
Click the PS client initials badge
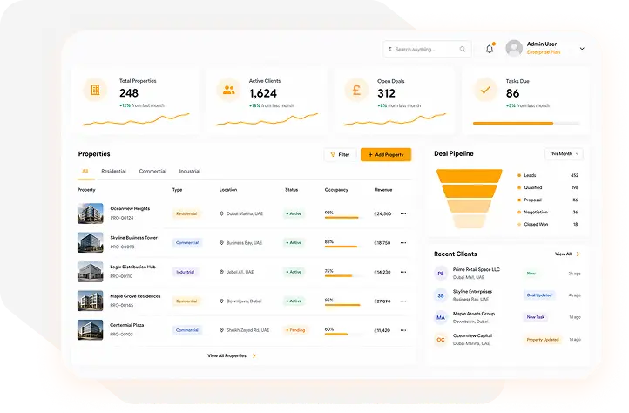click(441, 274)
